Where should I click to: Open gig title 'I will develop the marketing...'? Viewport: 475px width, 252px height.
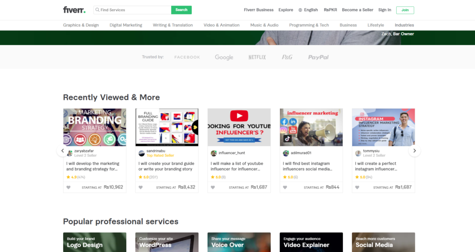click(93, 166)
